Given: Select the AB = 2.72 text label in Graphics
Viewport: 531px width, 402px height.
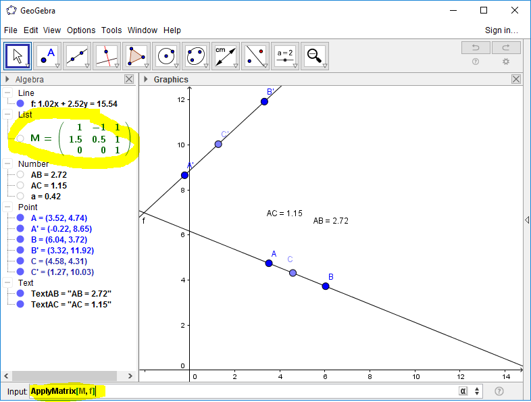Looking at the screenshot, I should 330,221.
